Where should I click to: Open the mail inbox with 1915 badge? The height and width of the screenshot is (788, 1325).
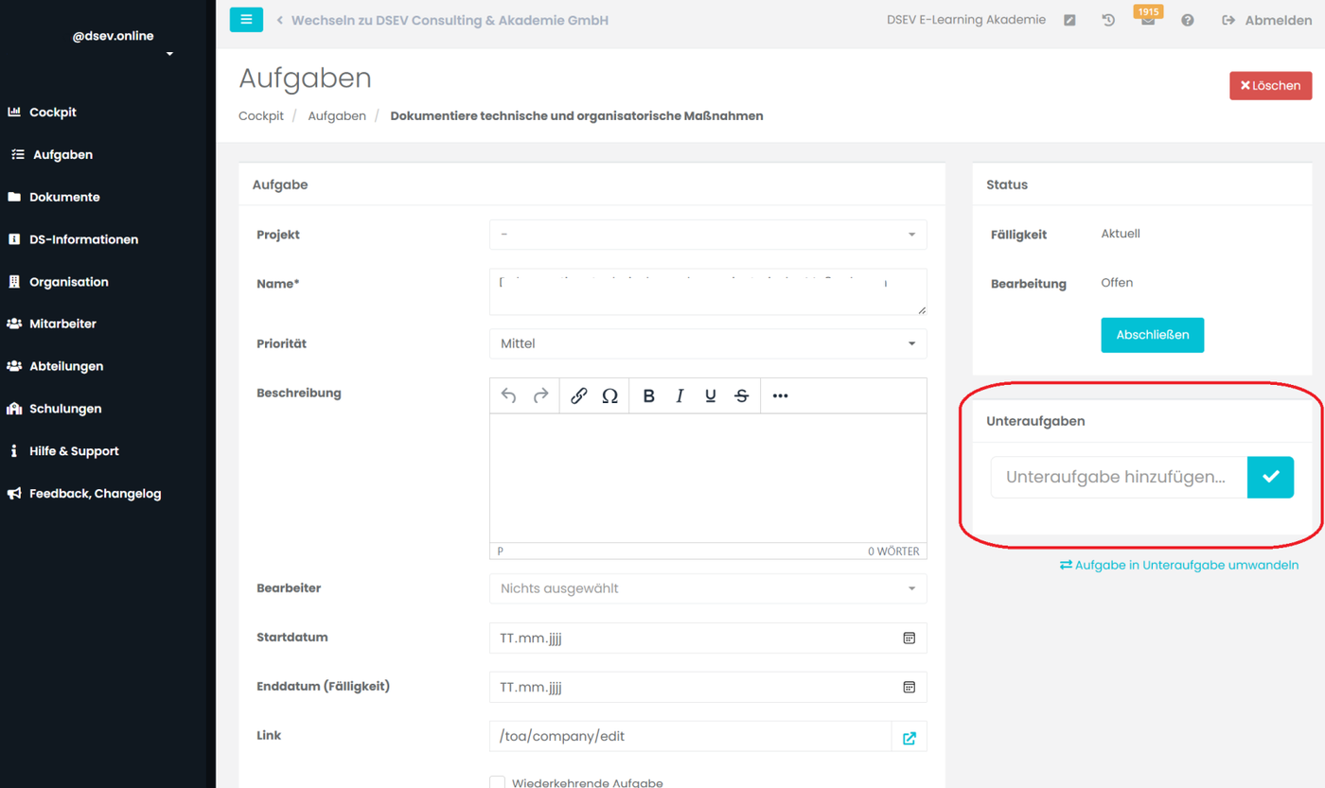tap(1147, 21)
